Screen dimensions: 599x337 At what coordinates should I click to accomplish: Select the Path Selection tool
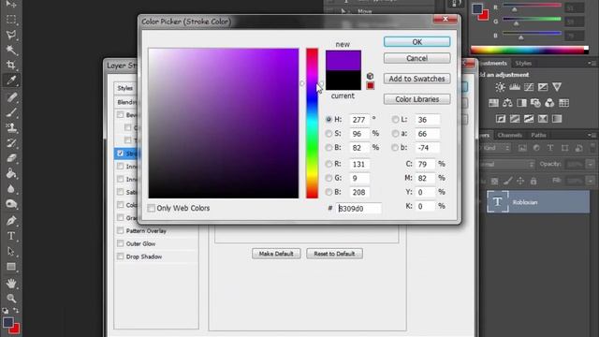(11, 251)
